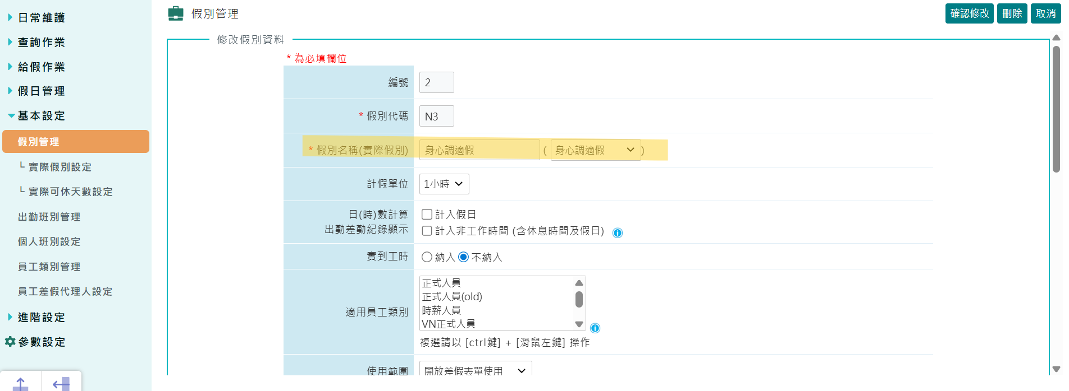Click the scroll-down arrow in employee category list
The width and height of the screenshot is (1069, 391).
[x=579, y=324]
